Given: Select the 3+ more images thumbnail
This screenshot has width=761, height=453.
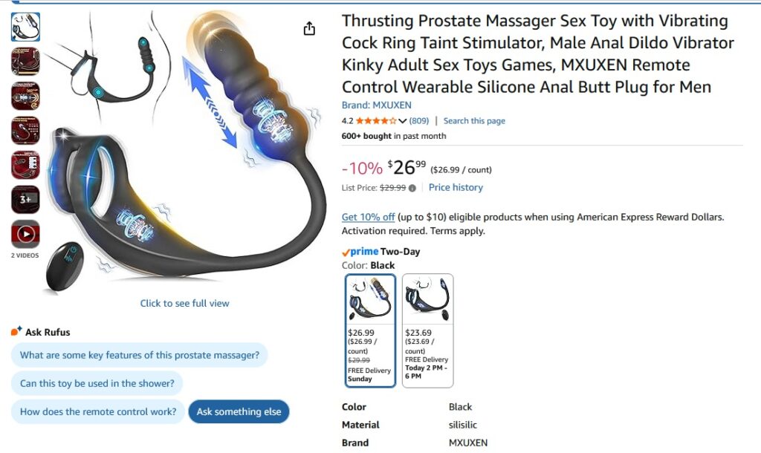Looking at the screenshot, I should 25,199.
